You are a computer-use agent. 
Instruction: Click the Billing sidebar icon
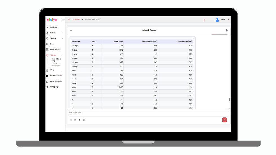click(47, 70)
